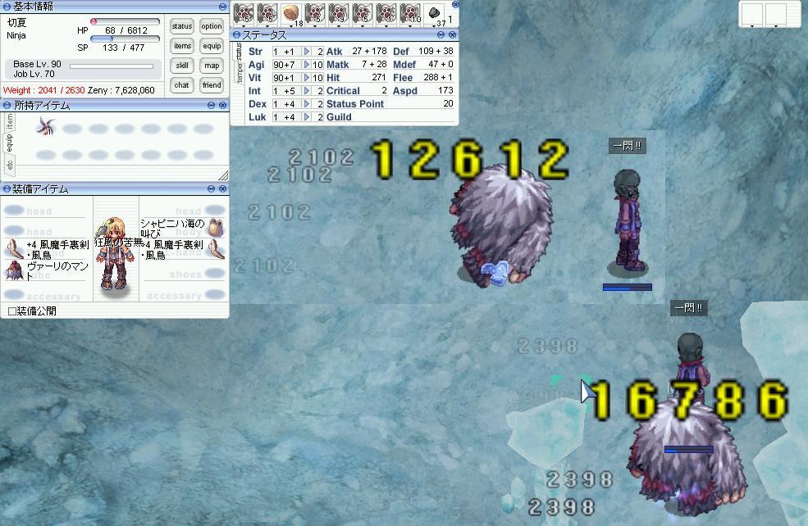Click the ヴァーリのマント garment icon
The image size is (808, 526).
pos(15,270)
